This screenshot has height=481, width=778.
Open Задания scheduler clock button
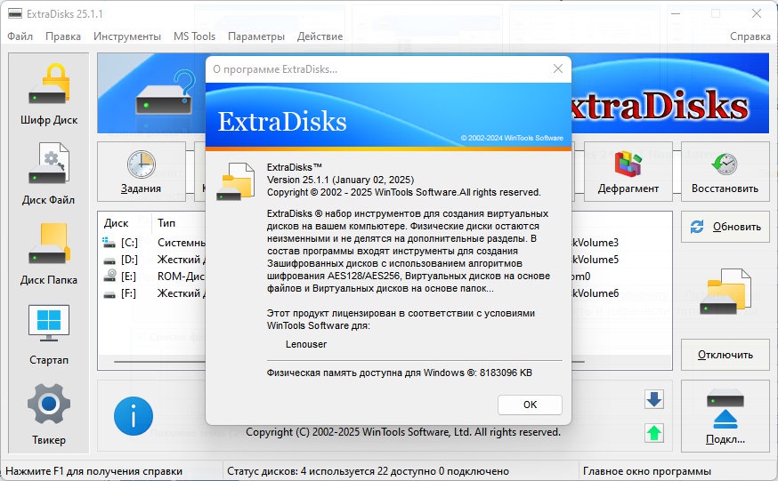pyautogui.click(x=142, y=172)
